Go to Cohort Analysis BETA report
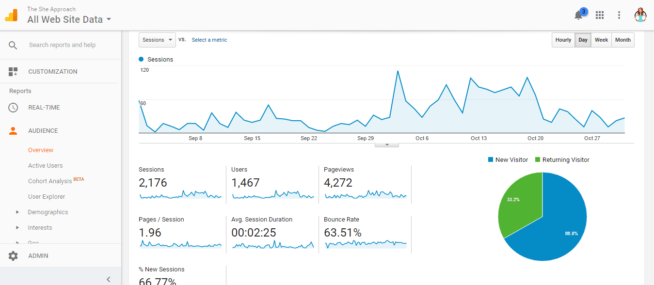Image resolution: width=654 pixels, height=285 pixels. pos(49,181)
